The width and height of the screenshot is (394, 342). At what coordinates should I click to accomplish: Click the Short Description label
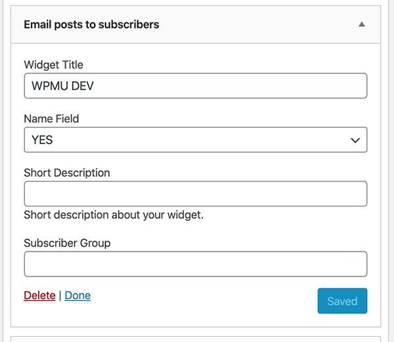tap(67, 173)
